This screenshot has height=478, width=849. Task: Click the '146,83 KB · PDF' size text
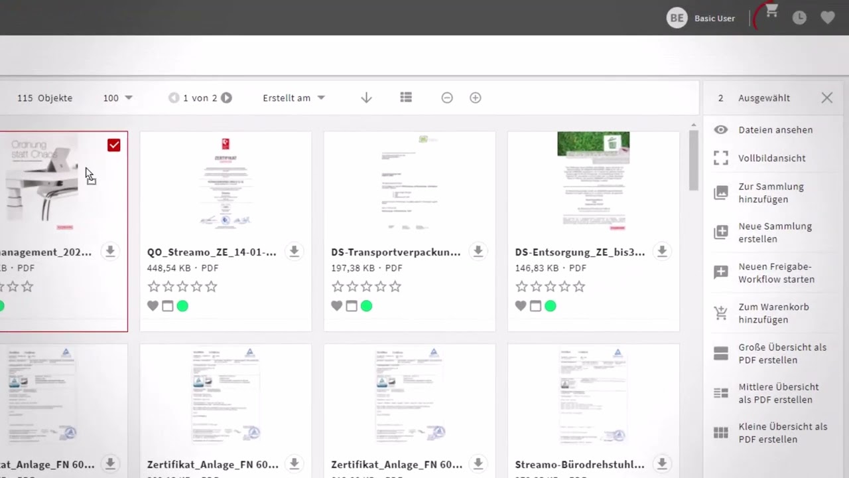551,268
